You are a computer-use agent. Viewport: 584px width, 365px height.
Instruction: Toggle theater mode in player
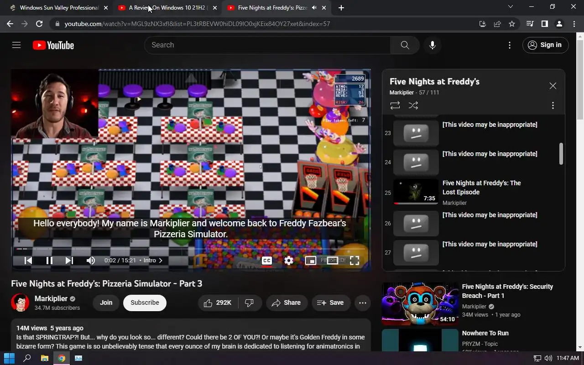tap(333, 261)
